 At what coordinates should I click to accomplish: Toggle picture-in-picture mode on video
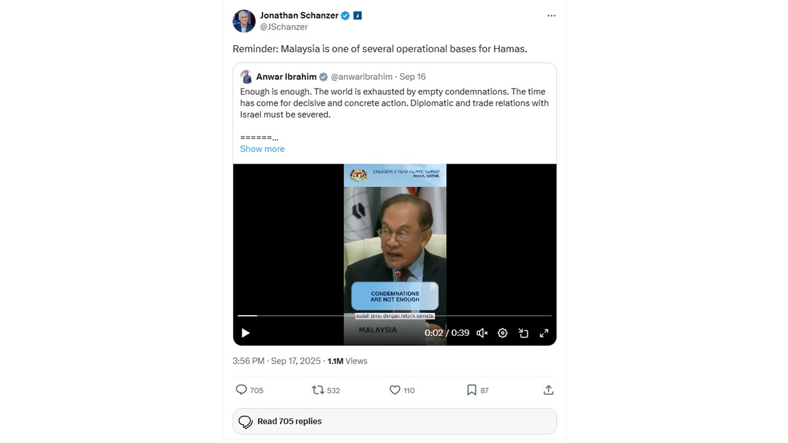click(523, 333)
